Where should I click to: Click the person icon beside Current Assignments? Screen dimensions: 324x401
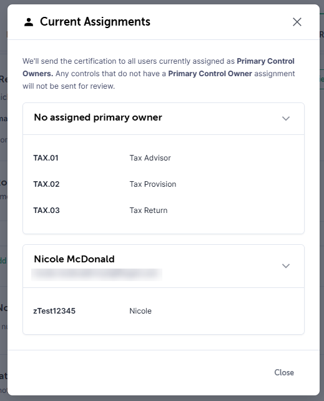point(29,22)
